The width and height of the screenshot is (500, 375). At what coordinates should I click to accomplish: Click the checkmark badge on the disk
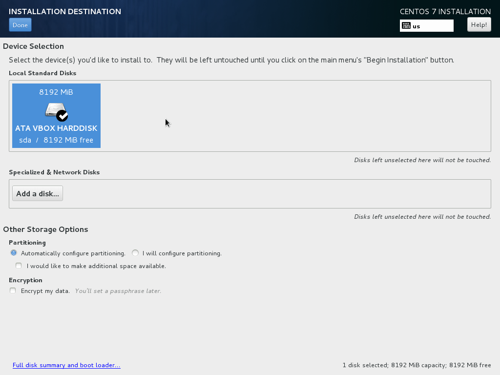[x=62, y=116]
